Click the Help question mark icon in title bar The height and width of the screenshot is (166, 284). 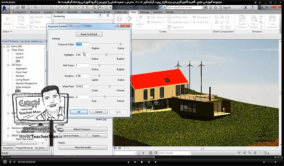pyautogui.click(x=252, y=7)
